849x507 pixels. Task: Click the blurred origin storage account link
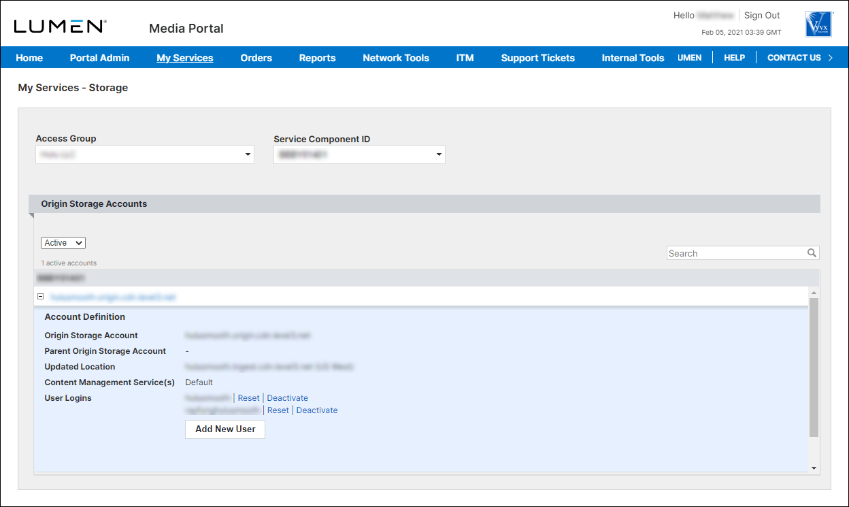pyautogui.click(x=113, y=297)
